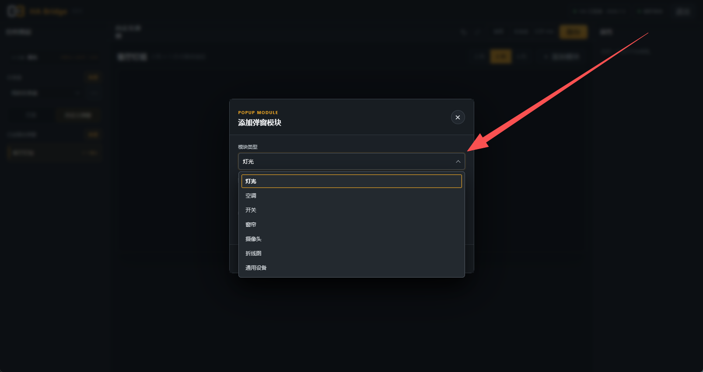Click the first blurred yellow badge in sidebar
The width and height of the screenshot is (703, 372).
click(93, 77)
